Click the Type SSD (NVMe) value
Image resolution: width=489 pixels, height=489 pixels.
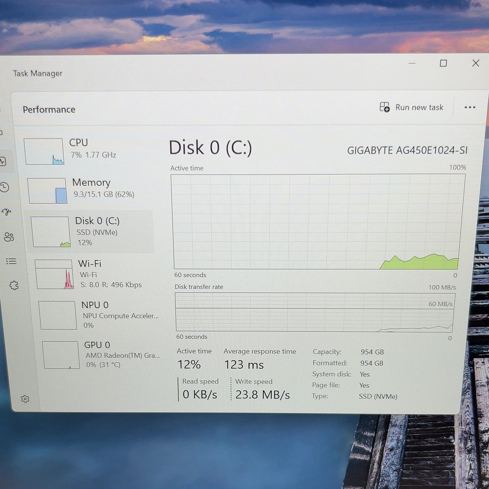[x=378, y=396]
